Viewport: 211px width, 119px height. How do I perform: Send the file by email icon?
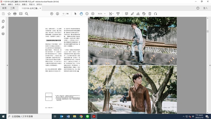pos(21,14)
